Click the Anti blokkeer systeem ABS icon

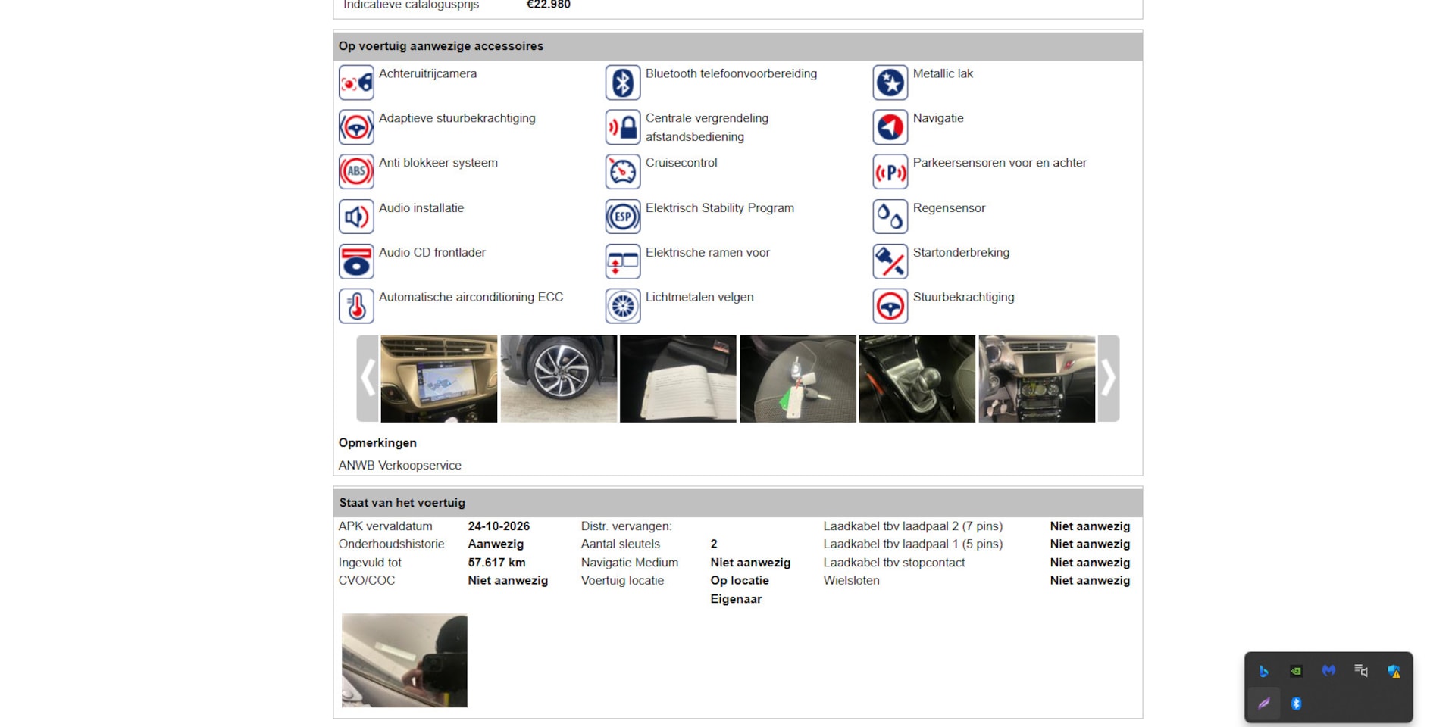pos(355,172)
